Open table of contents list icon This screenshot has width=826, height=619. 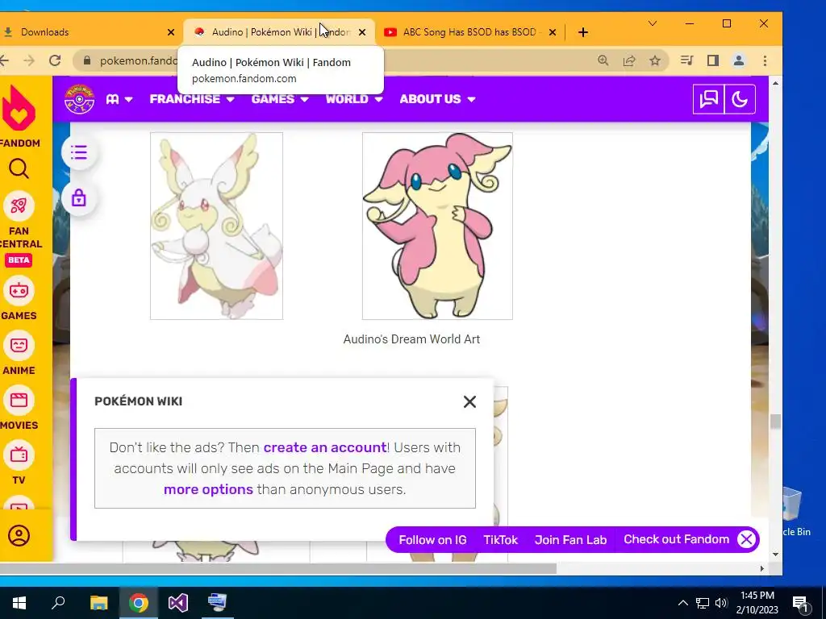click(x=79, y=152)
